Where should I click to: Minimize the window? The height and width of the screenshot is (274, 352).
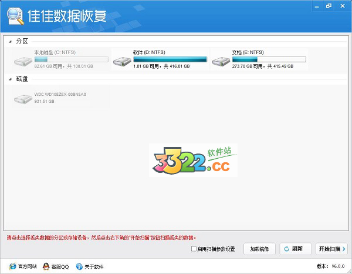(317, 6)
